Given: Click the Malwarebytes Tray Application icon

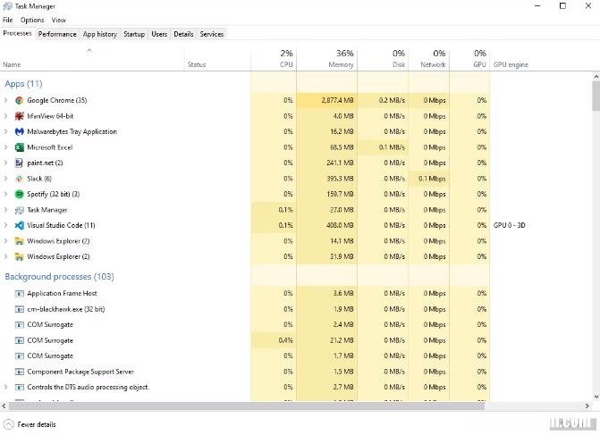Looking at the screenshot, I should (x=19, y=132).
